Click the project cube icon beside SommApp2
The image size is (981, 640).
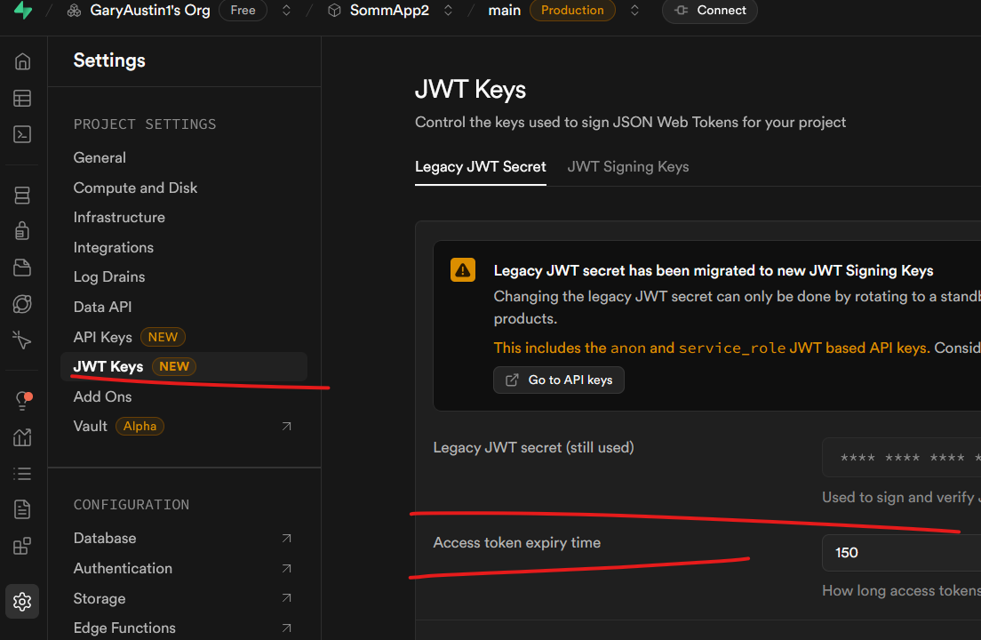335,11
